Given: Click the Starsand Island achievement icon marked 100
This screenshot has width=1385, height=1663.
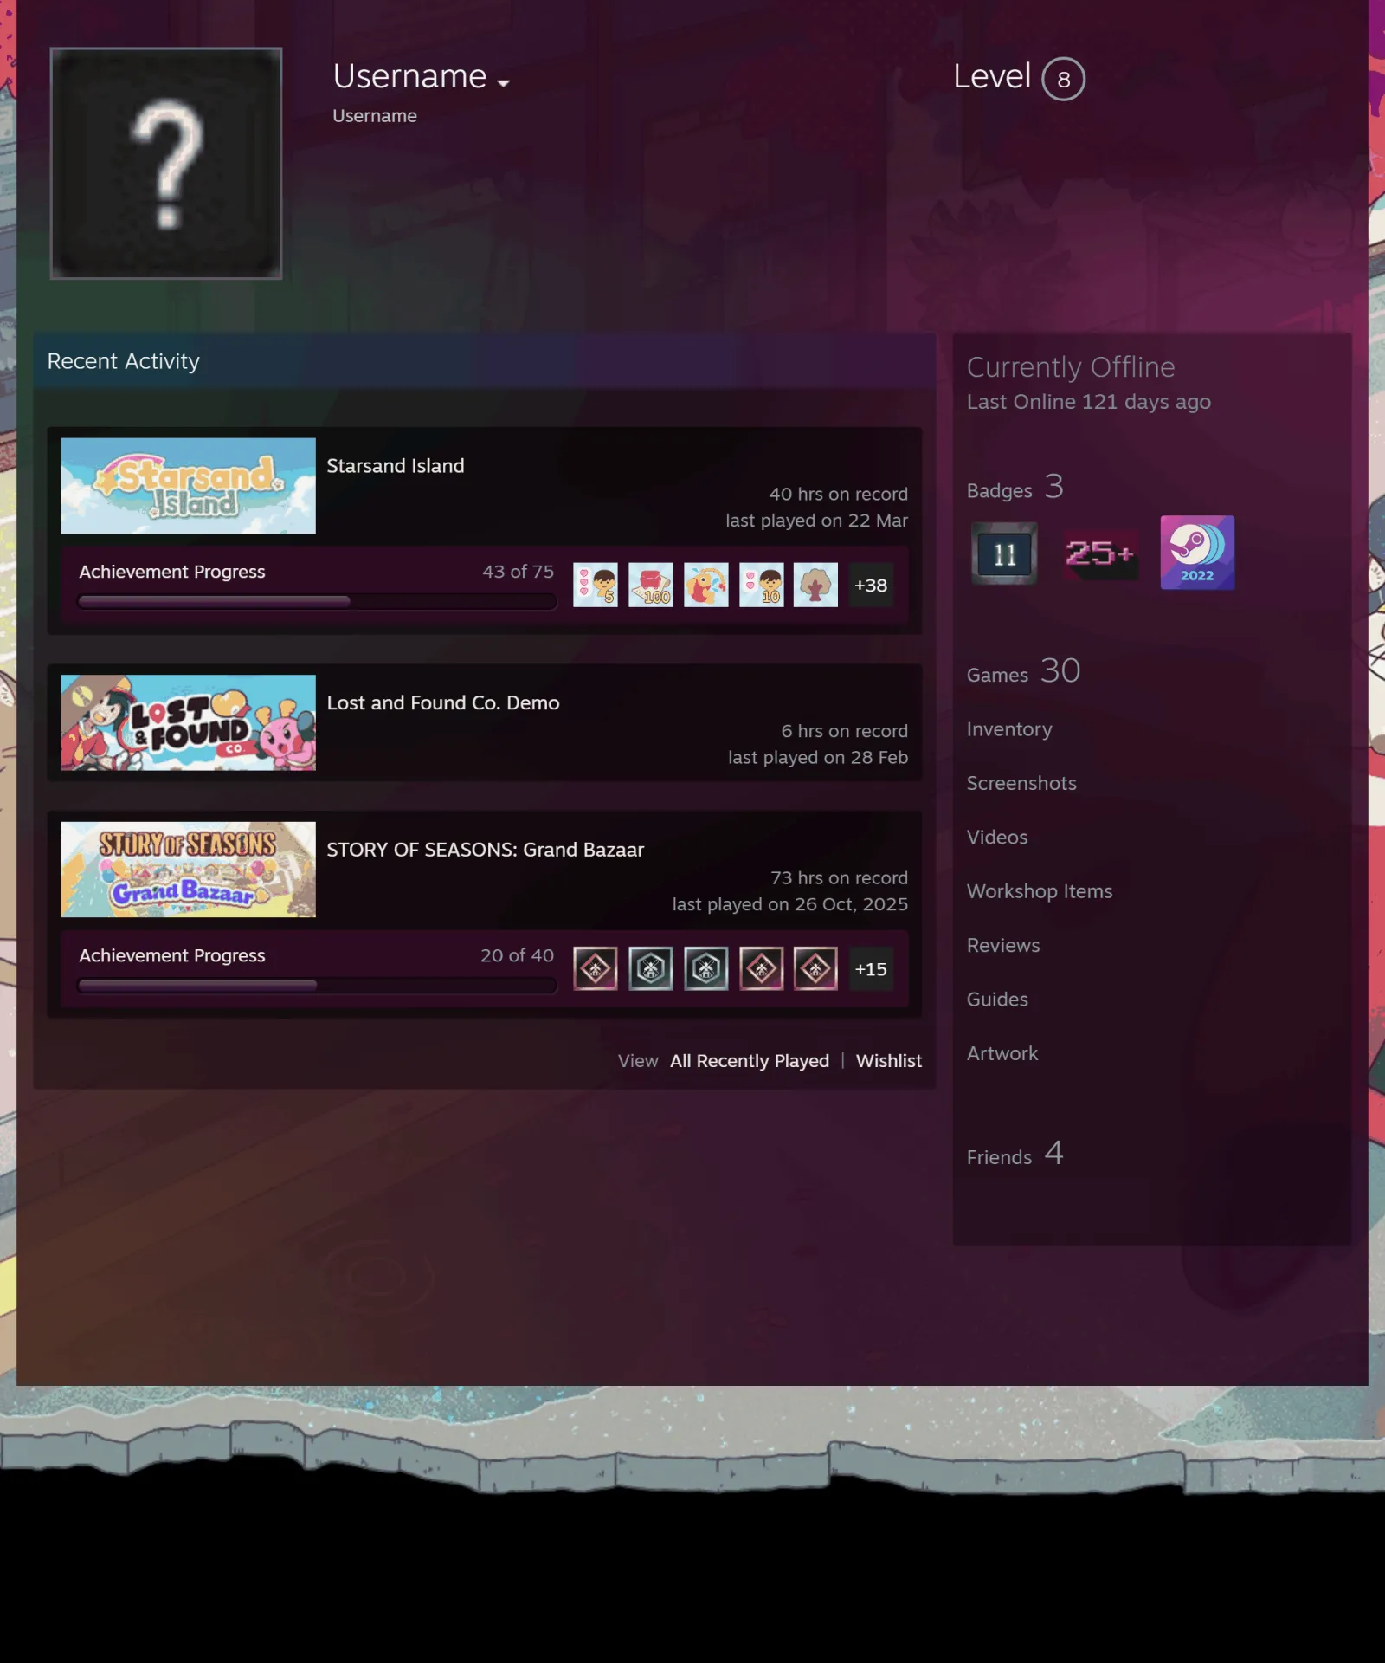Looking at the screenshot, I should coord(651,585).
